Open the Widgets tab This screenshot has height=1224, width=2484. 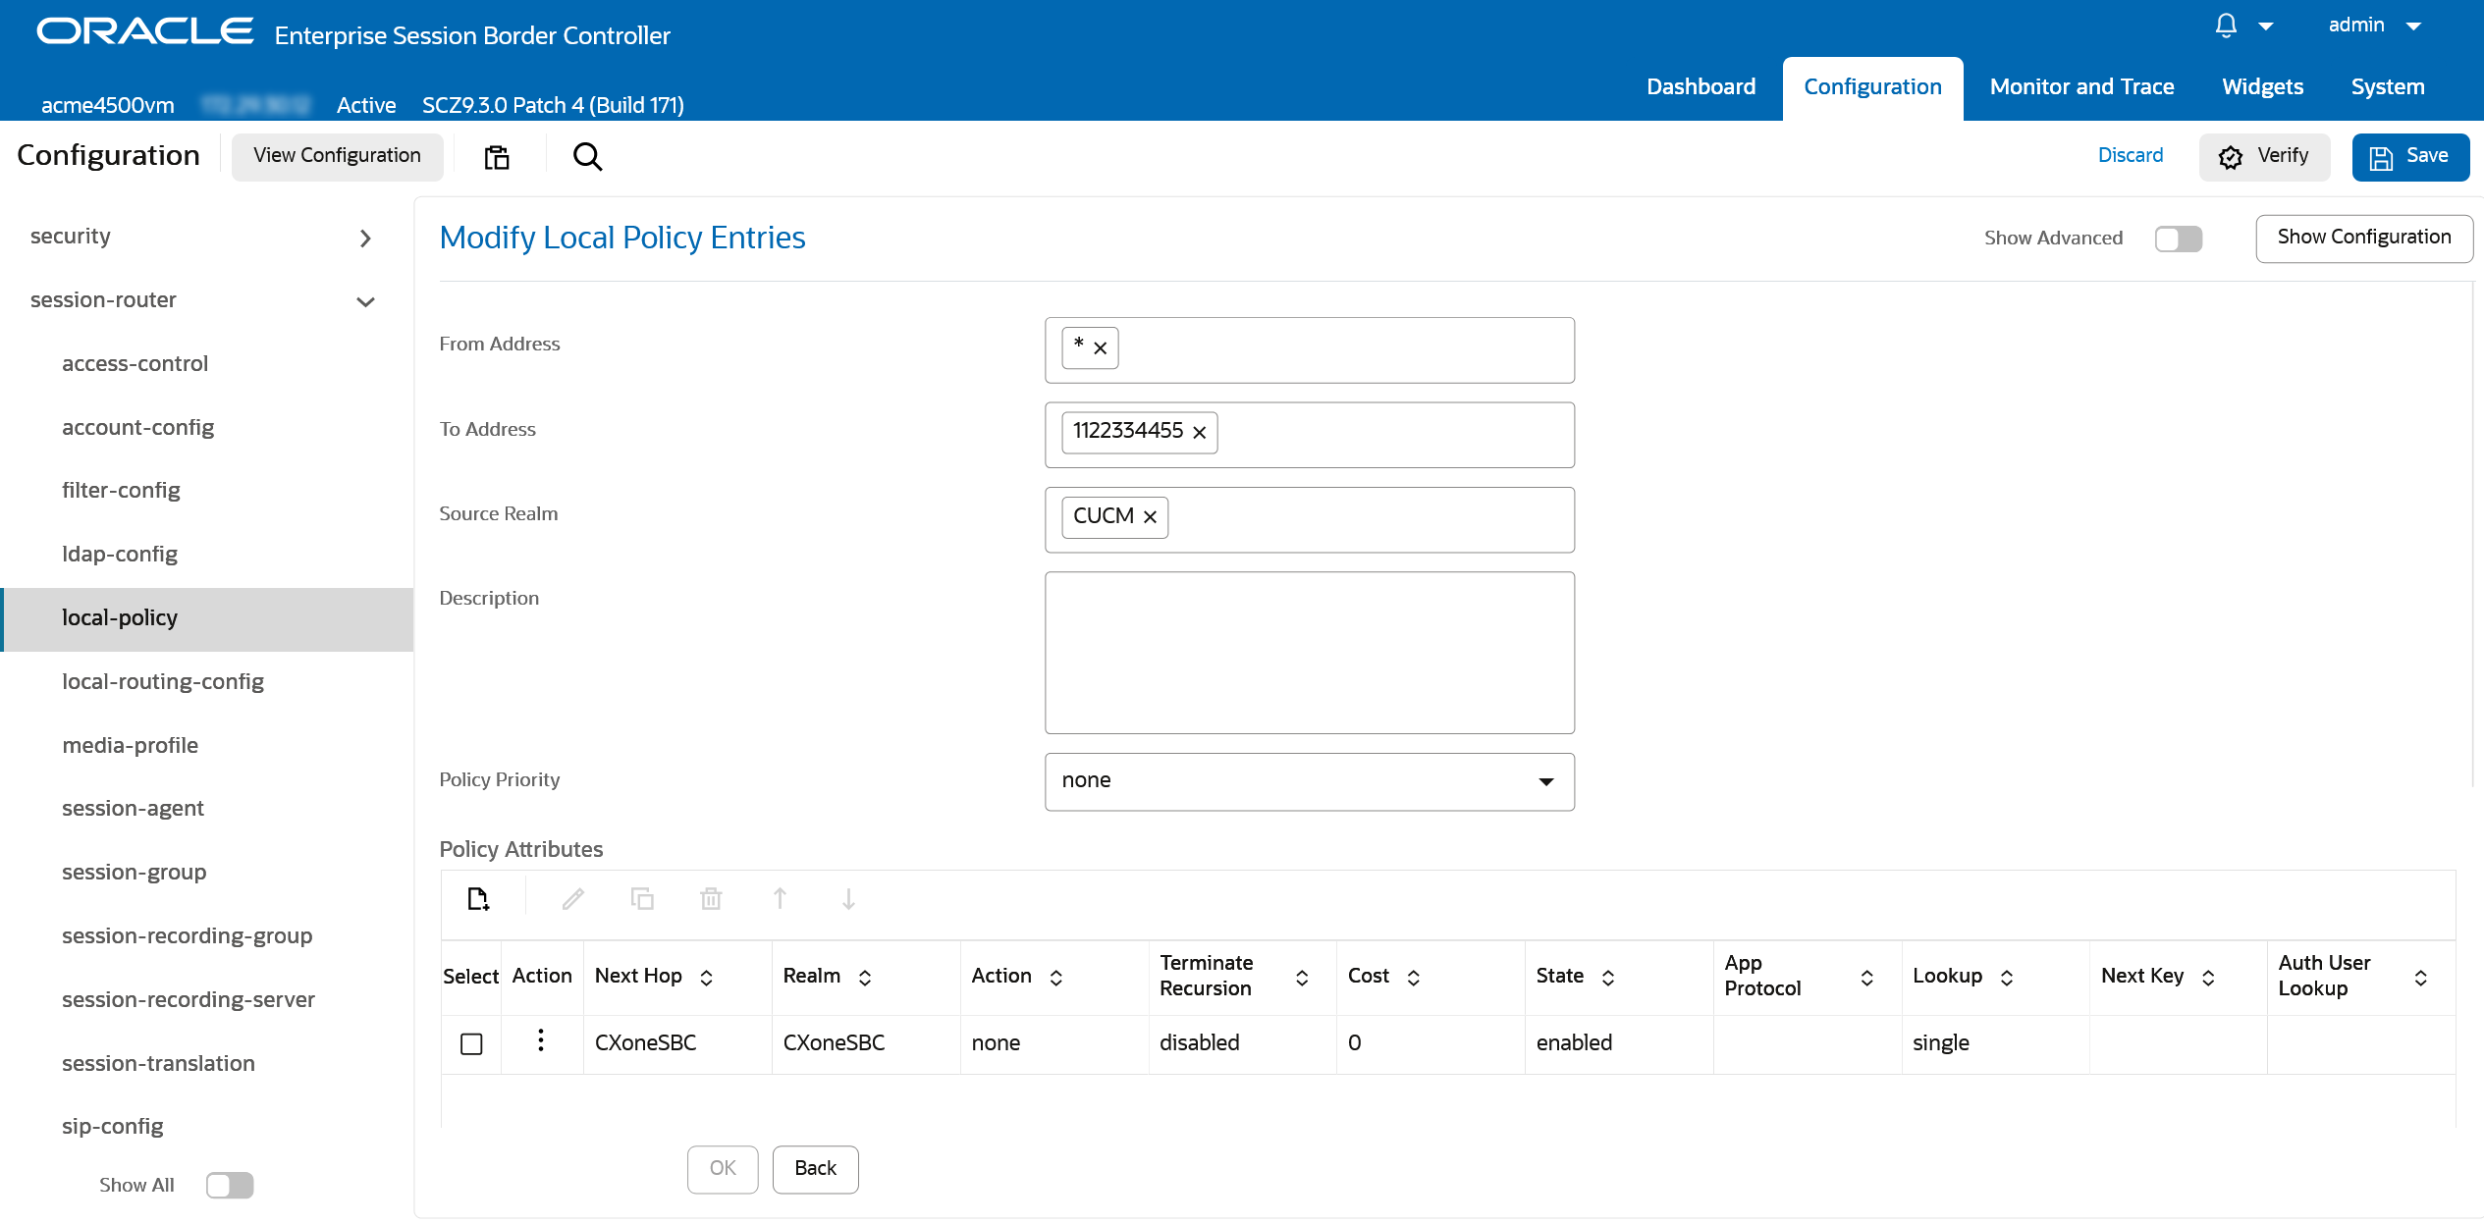2262,87
